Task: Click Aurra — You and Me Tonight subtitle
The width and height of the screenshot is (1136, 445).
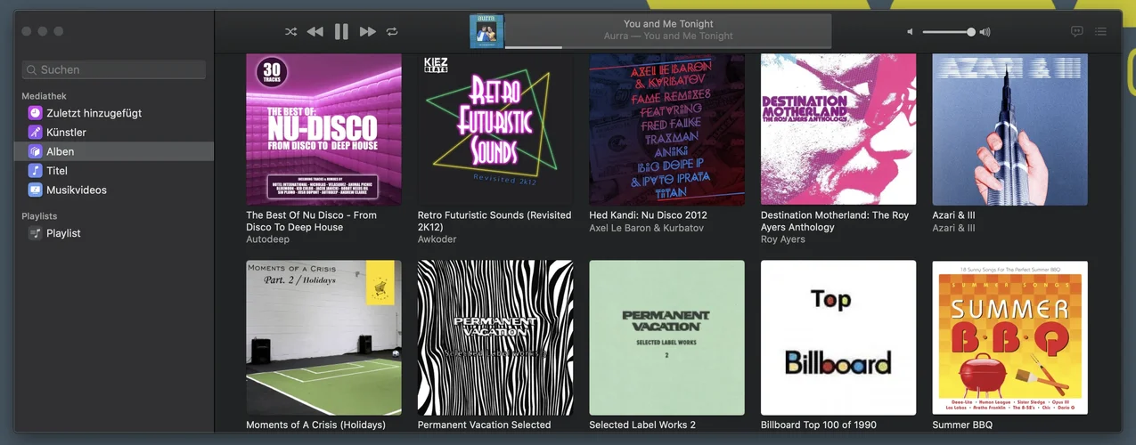Action: [668, 36]
